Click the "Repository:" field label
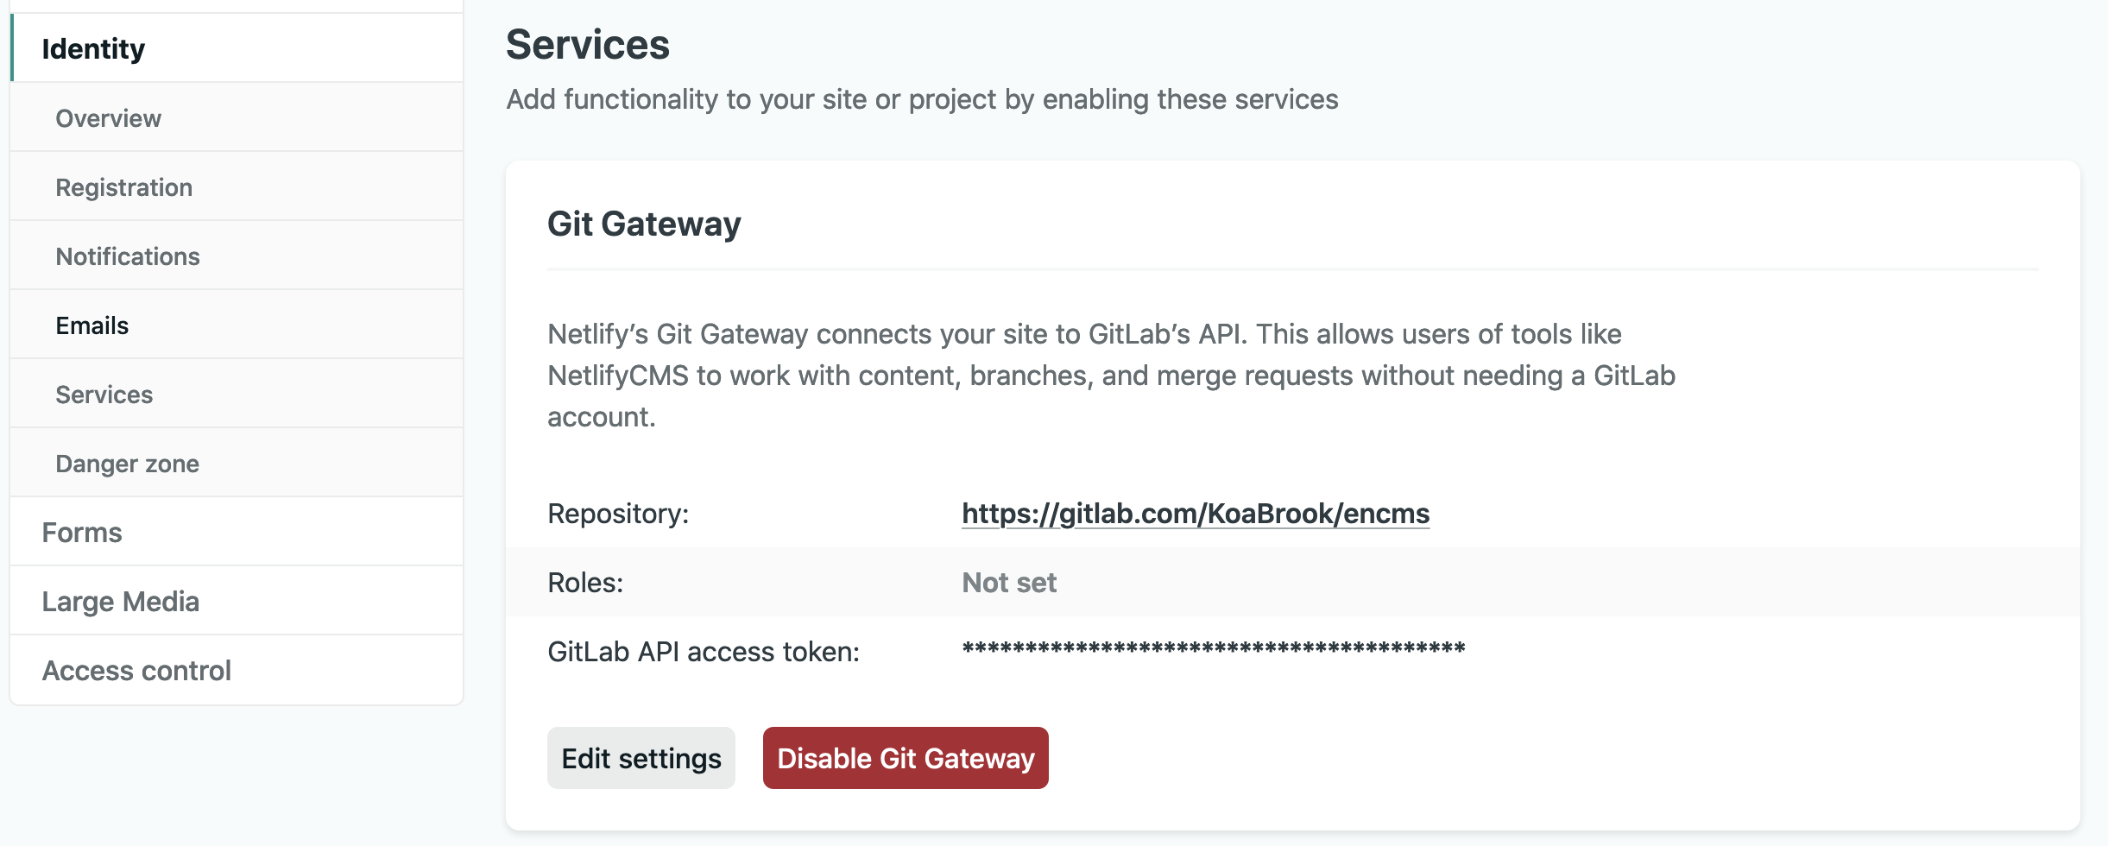This screenshot has height=846, width=2108. [x=618, y=514]
